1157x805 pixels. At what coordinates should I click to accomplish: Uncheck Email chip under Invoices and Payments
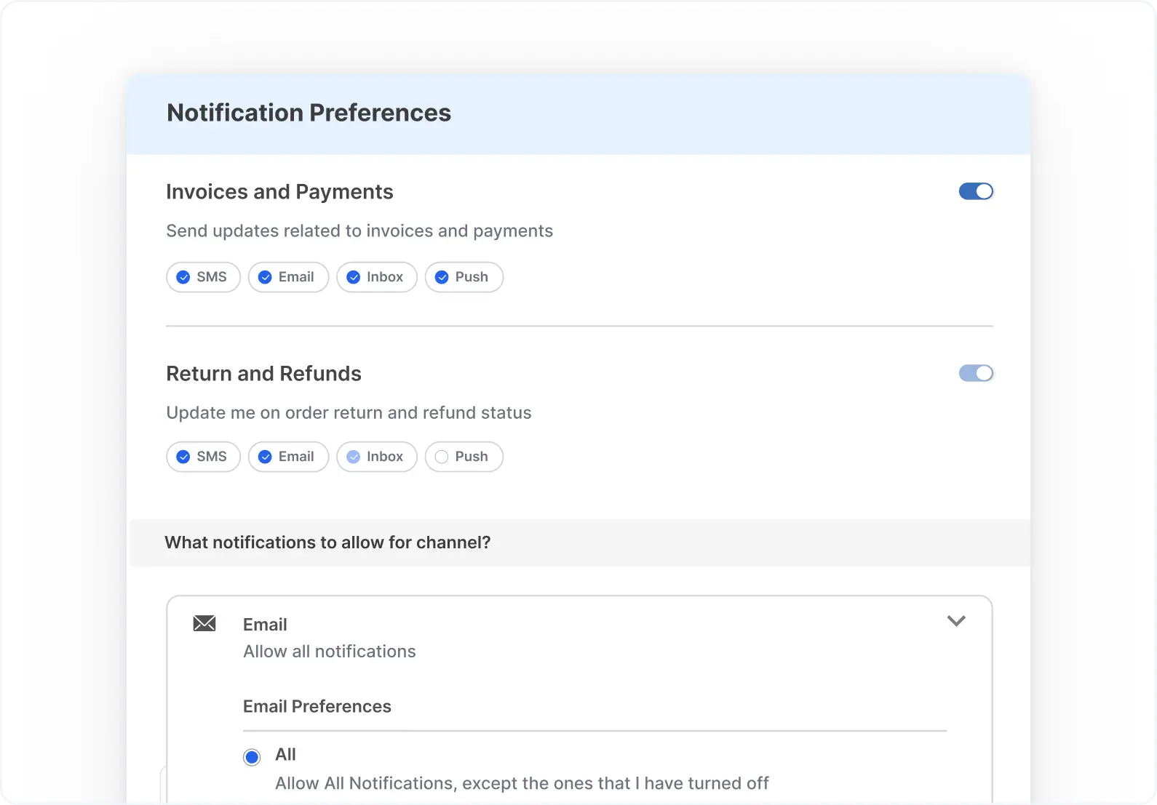click(288, 277)
